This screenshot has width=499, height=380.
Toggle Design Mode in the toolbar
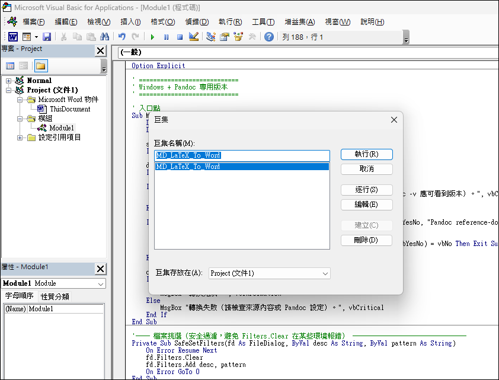(193, 37)
